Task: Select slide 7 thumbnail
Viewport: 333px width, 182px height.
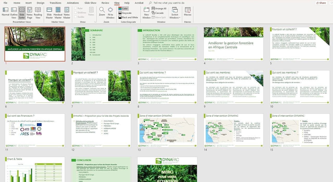Action: [101, 87]
